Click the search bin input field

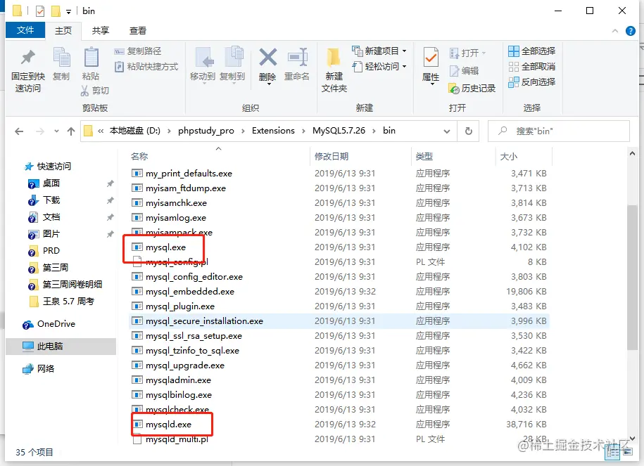[x=559, y=131]
